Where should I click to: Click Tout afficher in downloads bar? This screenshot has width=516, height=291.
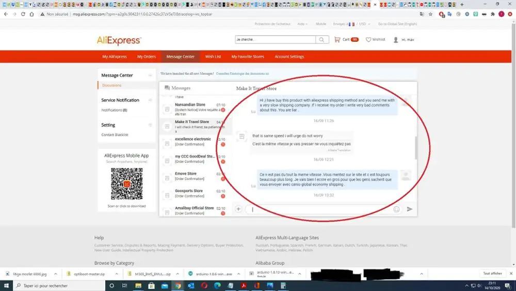pos(492,273)
